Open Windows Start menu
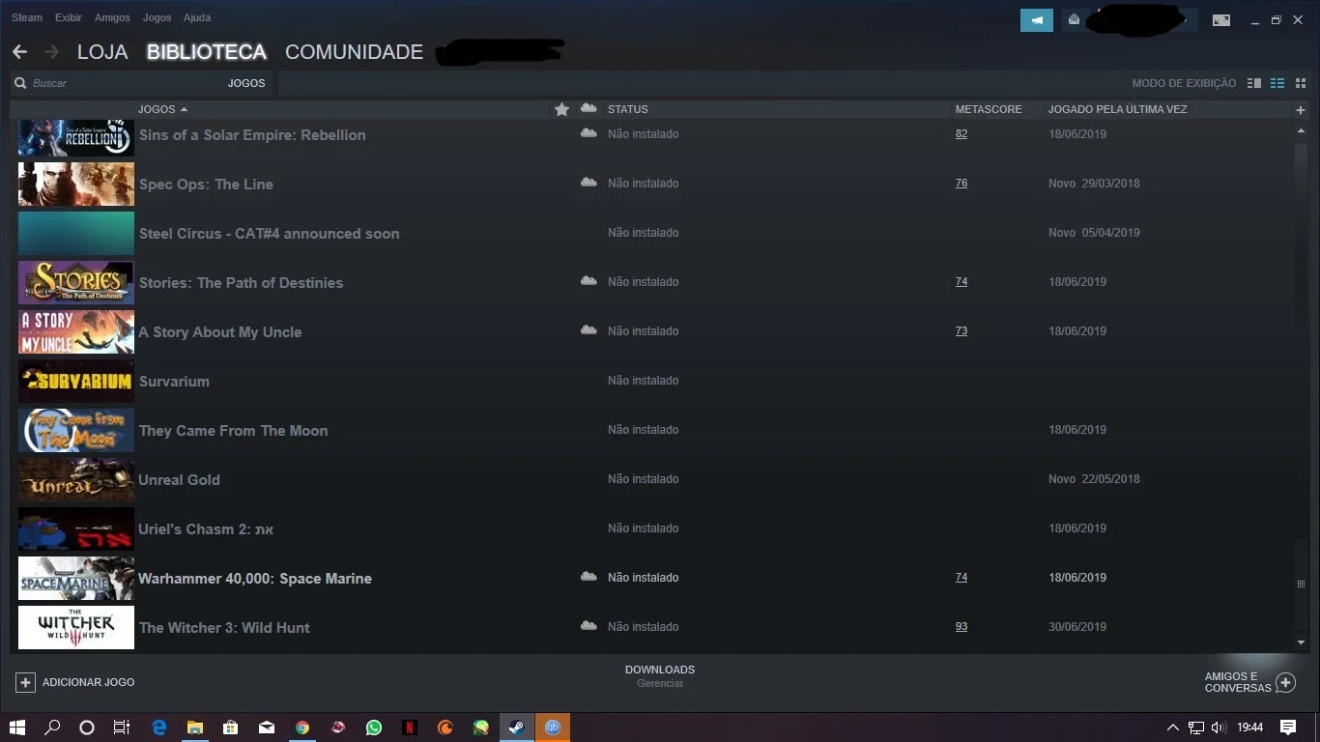Image resolution: width=1320 pixels, height=742 pixels. tap(17, 728)
